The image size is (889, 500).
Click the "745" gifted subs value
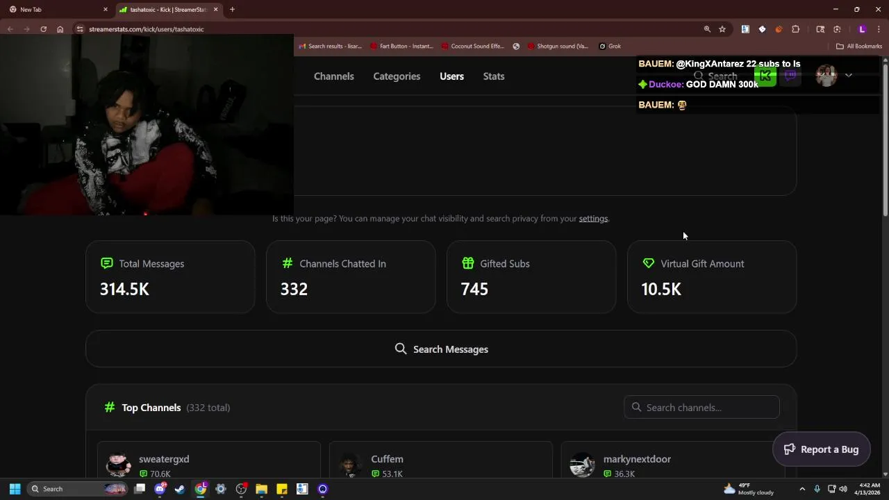pyautogui.click(x=474, y=289)
